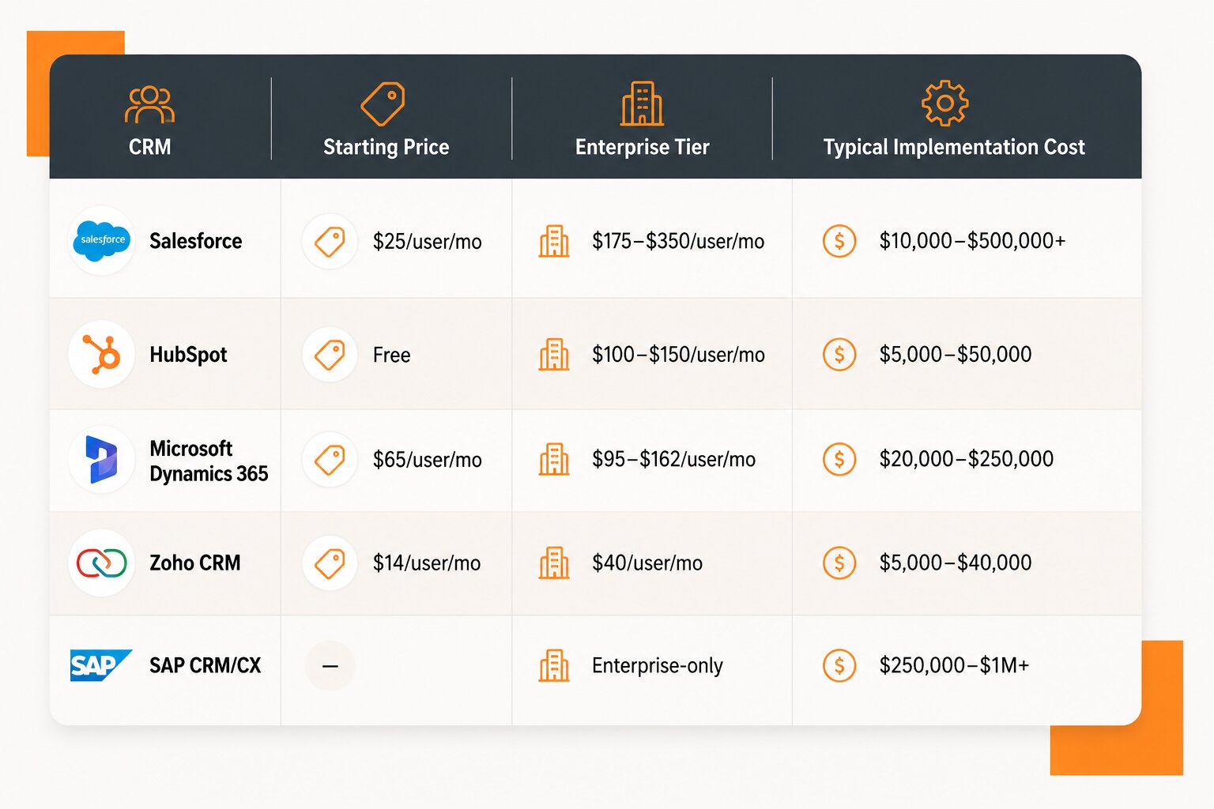Click the building icon above Enterprise Tier
Screen dimensions: 1214x809
coord(642,103)
